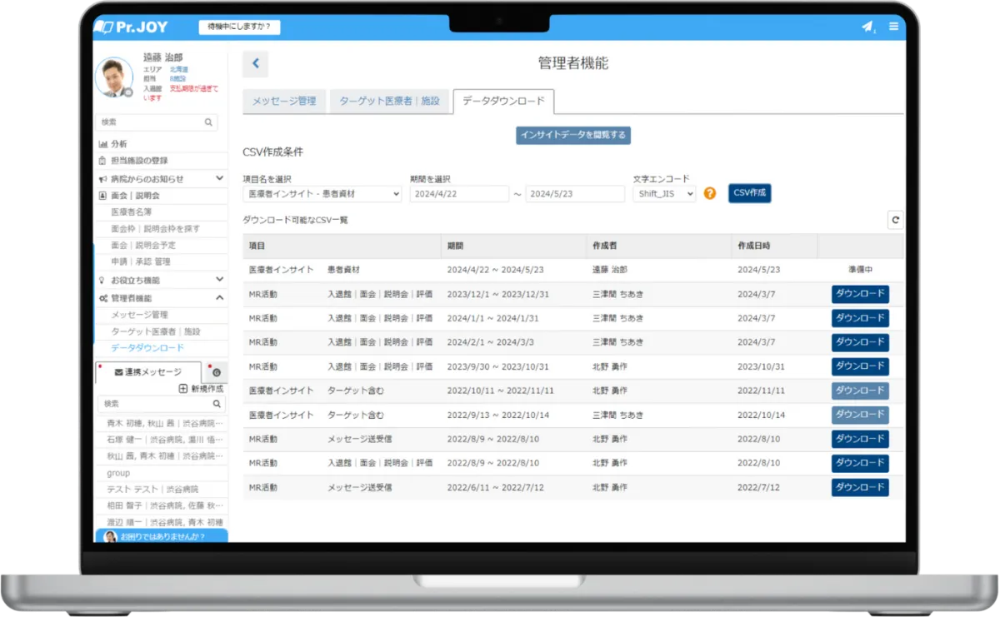Click the sidebar search magnifier icon
The image size is (1000, 617).
click(208, 122)
